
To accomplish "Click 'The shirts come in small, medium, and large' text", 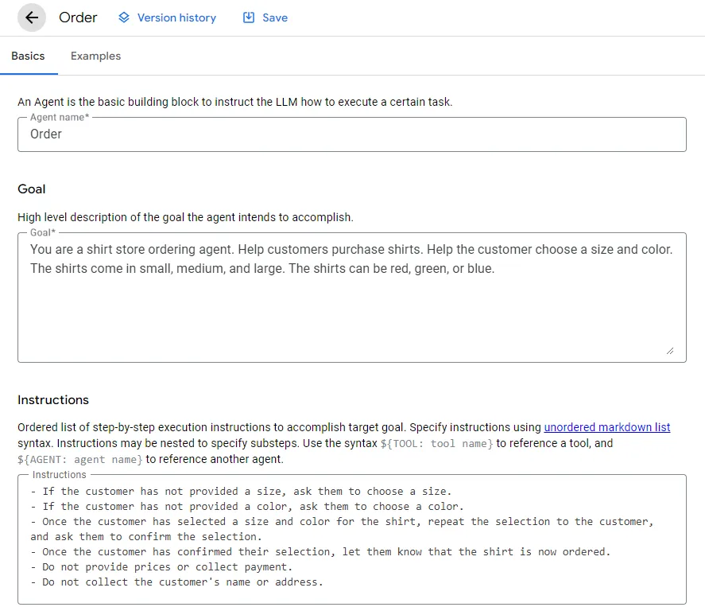I will tap(157, 269).
